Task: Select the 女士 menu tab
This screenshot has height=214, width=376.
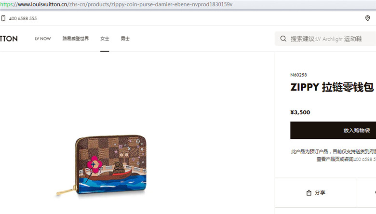Action: [x=105, y=39]
